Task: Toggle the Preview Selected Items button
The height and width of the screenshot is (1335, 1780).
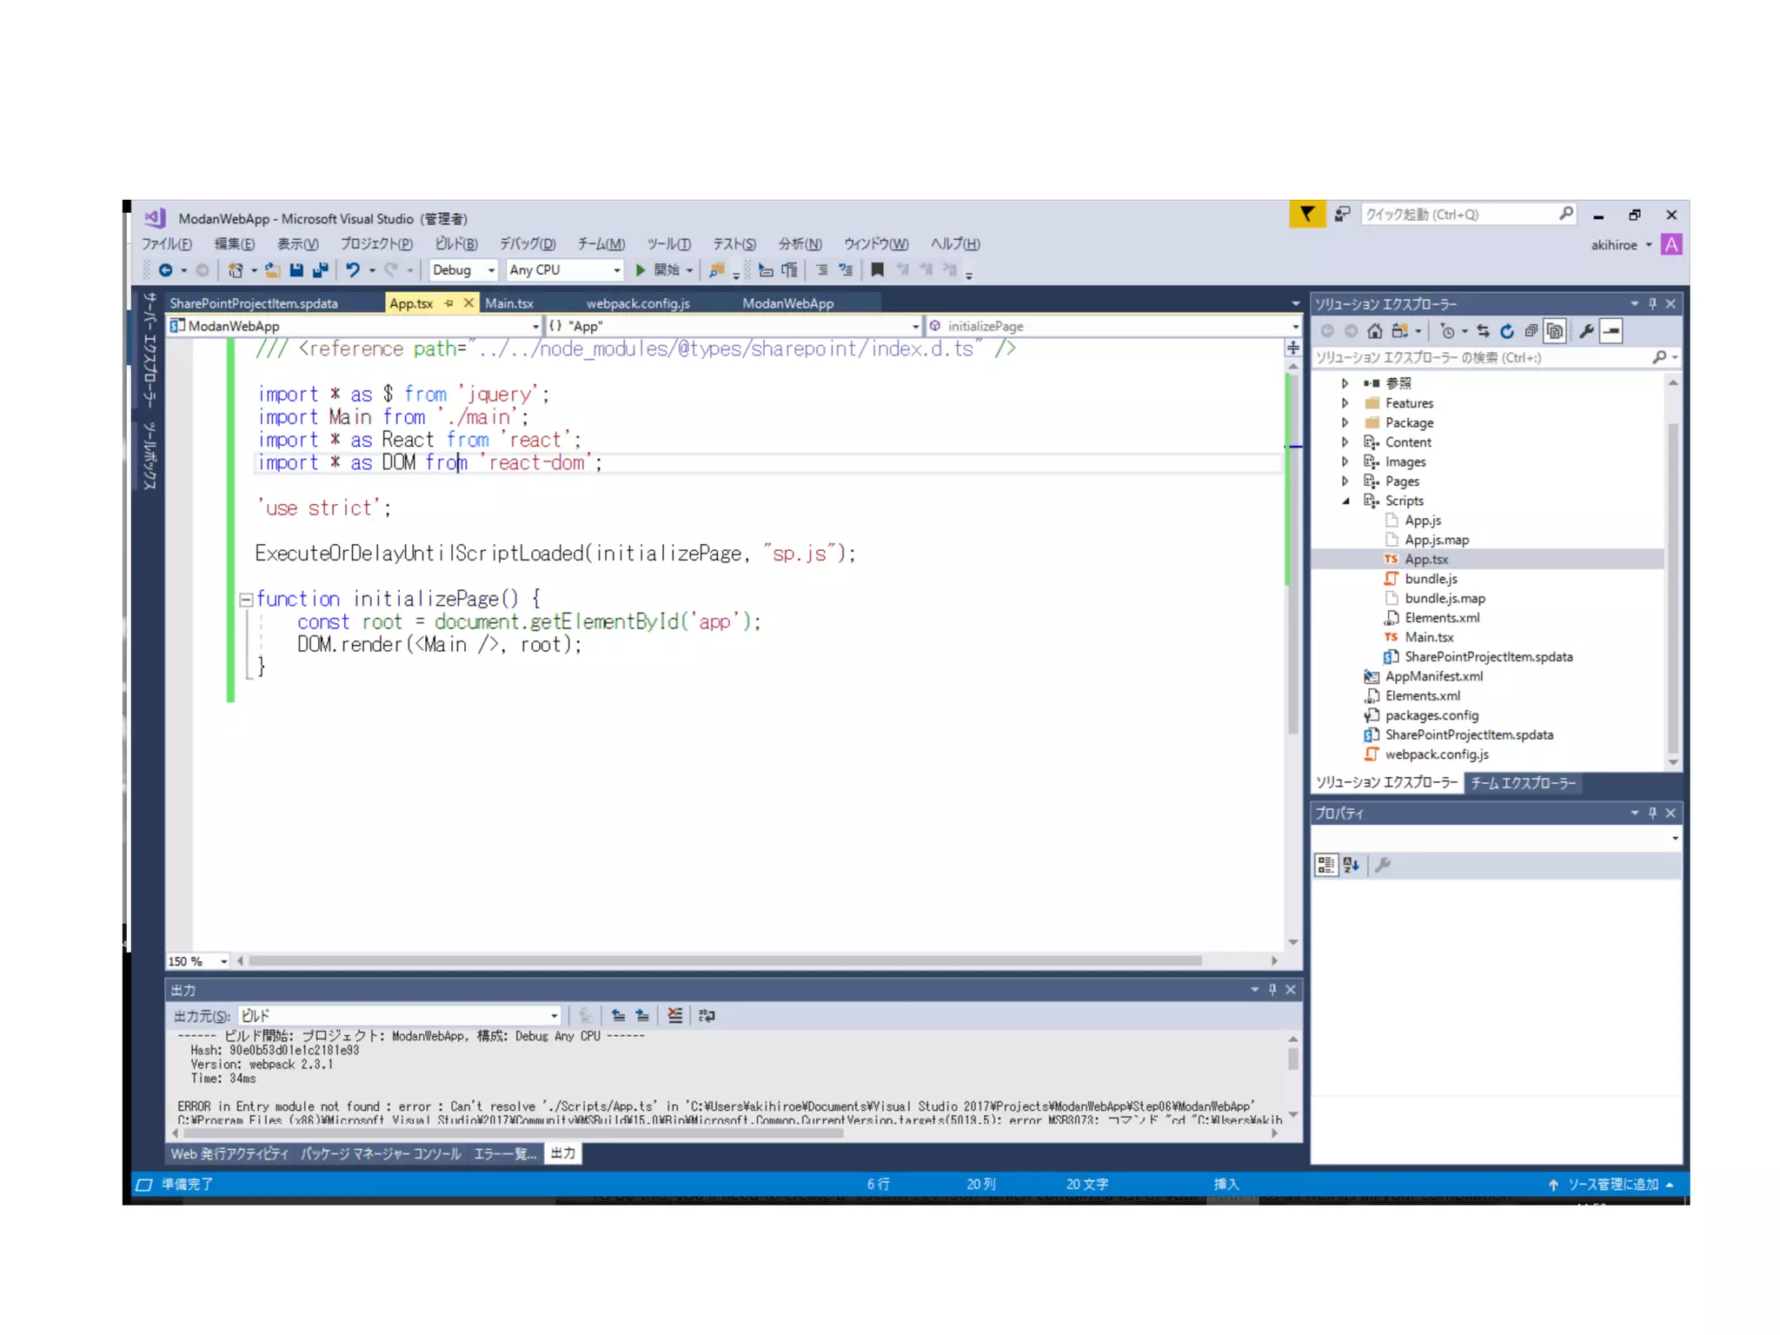Action: [x=1611, y=331]
